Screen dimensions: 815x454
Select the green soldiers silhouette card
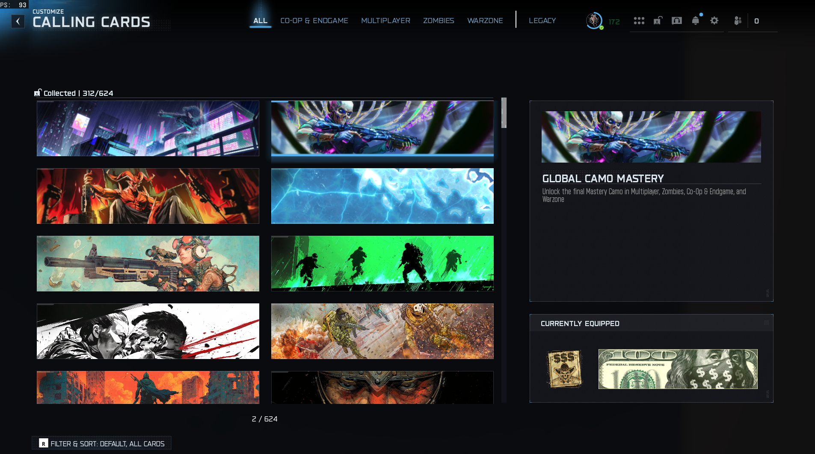coord(382,264)
